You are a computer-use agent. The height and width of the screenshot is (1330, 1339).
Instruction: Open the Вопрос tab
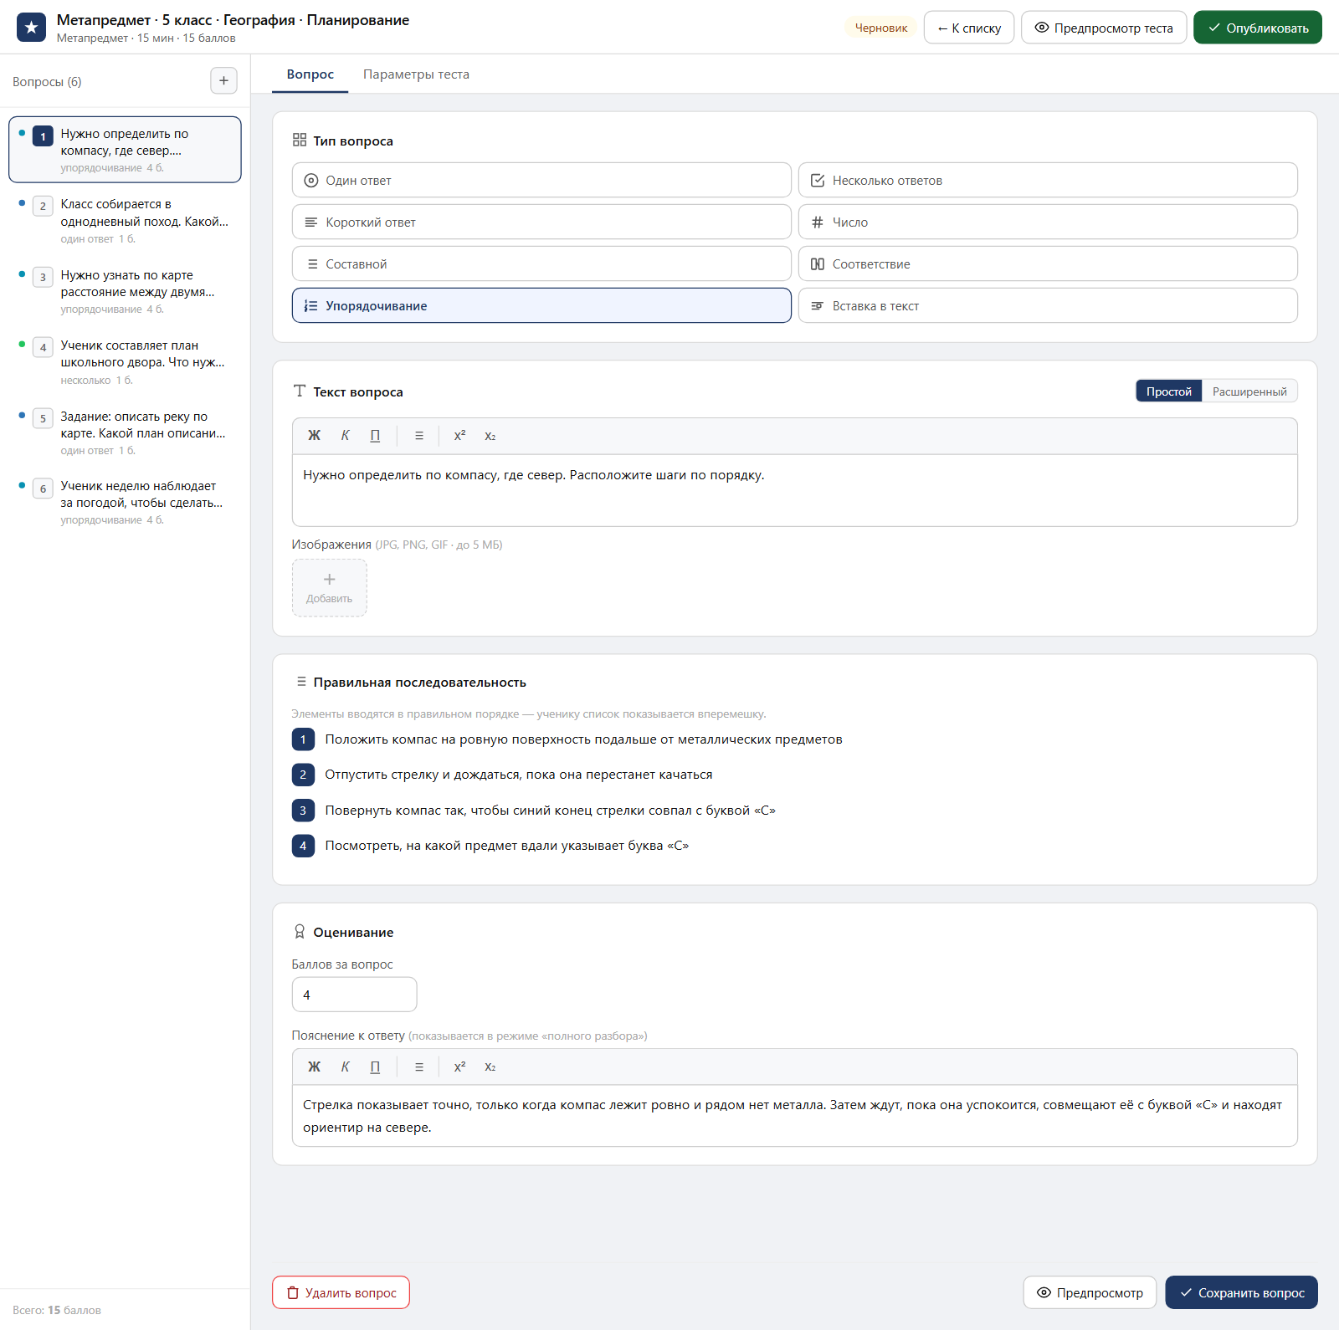point(310,74)
